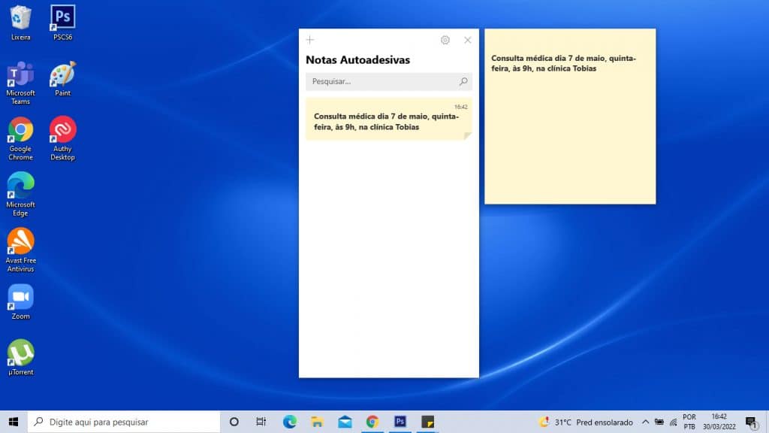Open Sticky Notes settings gear
This screenshot has width=769, height=433.
(445, 41)
